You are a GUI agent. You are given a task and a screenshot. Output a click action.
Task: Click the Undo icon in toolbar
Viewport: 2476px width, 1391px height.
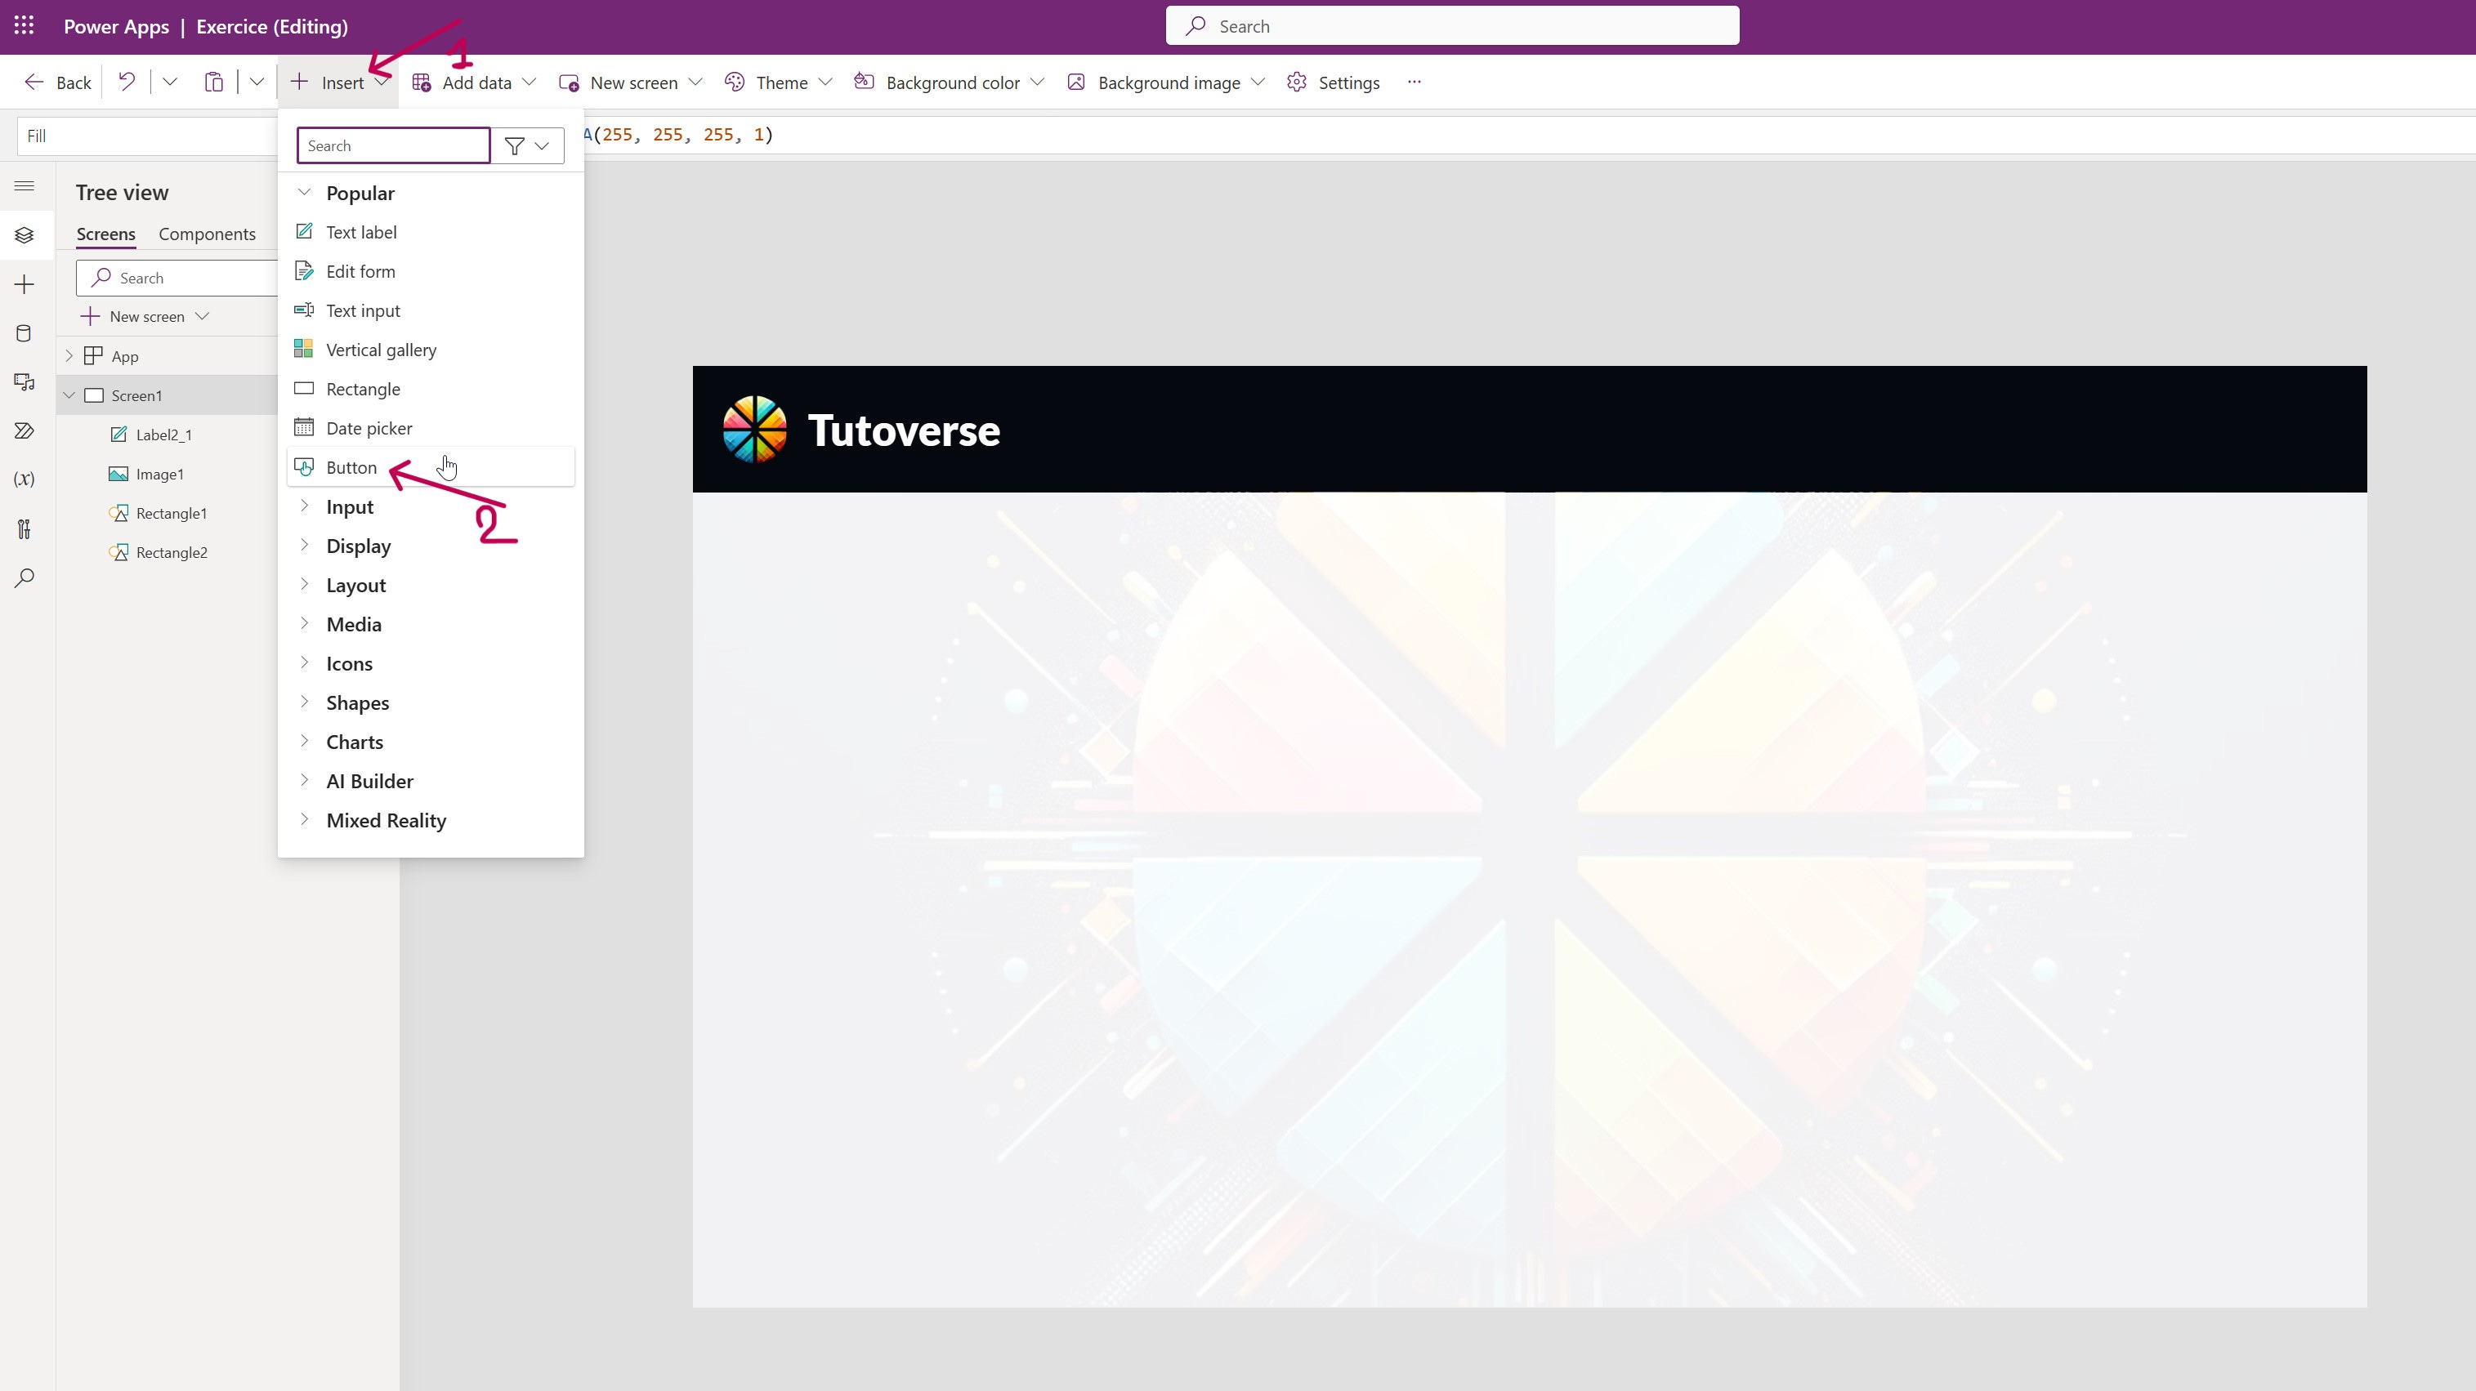[127, 82]
